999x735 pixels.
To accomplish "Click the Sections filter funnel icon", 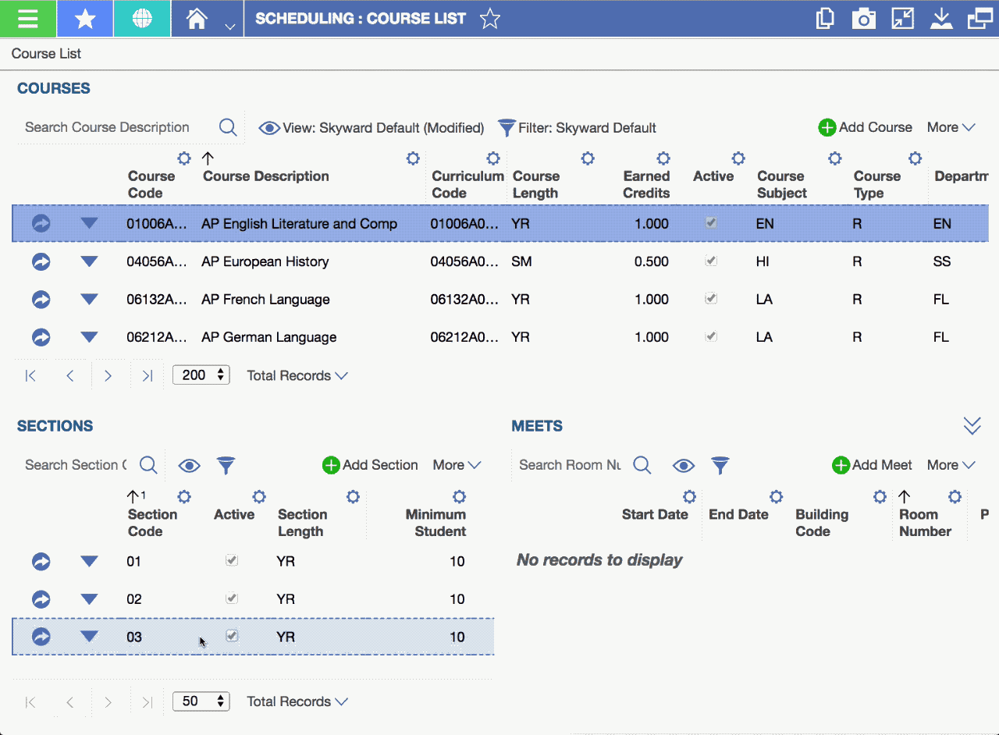I will pyautogui.click(x=226, y=466).
